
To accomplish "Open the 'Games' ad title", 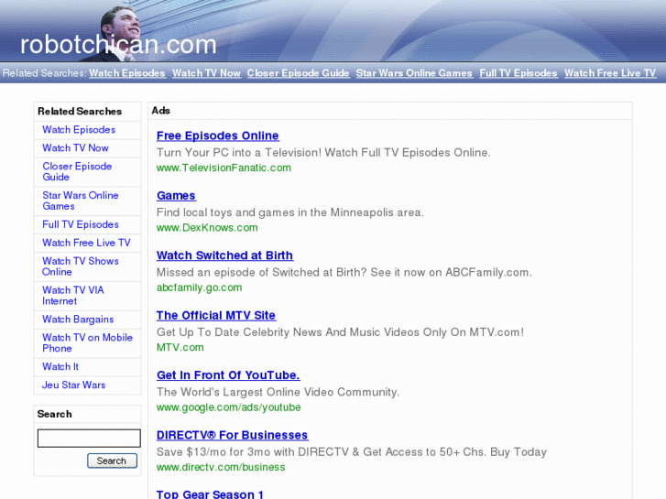I will 176,195.
